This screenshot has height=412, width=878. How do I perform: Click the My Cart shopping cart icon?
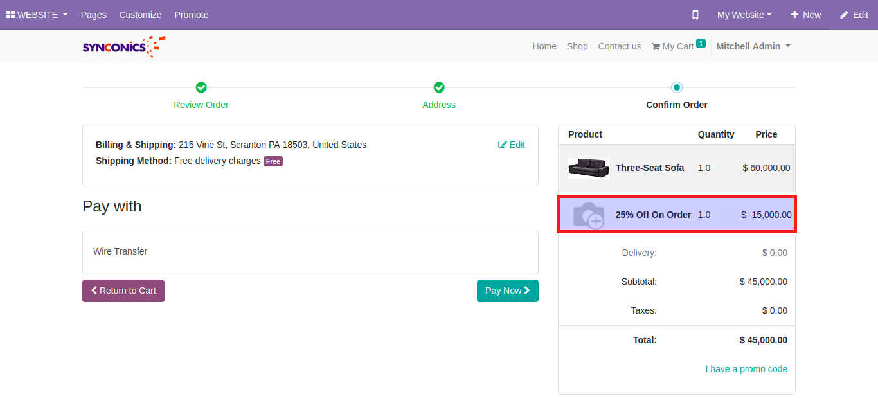pos(656,46)
